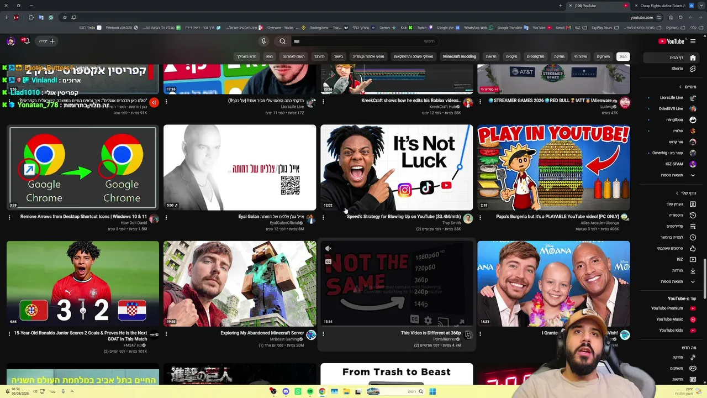707x398 pixels.
Task: Open Spotify from the taskbar
Action: click(x=310, y=391)
